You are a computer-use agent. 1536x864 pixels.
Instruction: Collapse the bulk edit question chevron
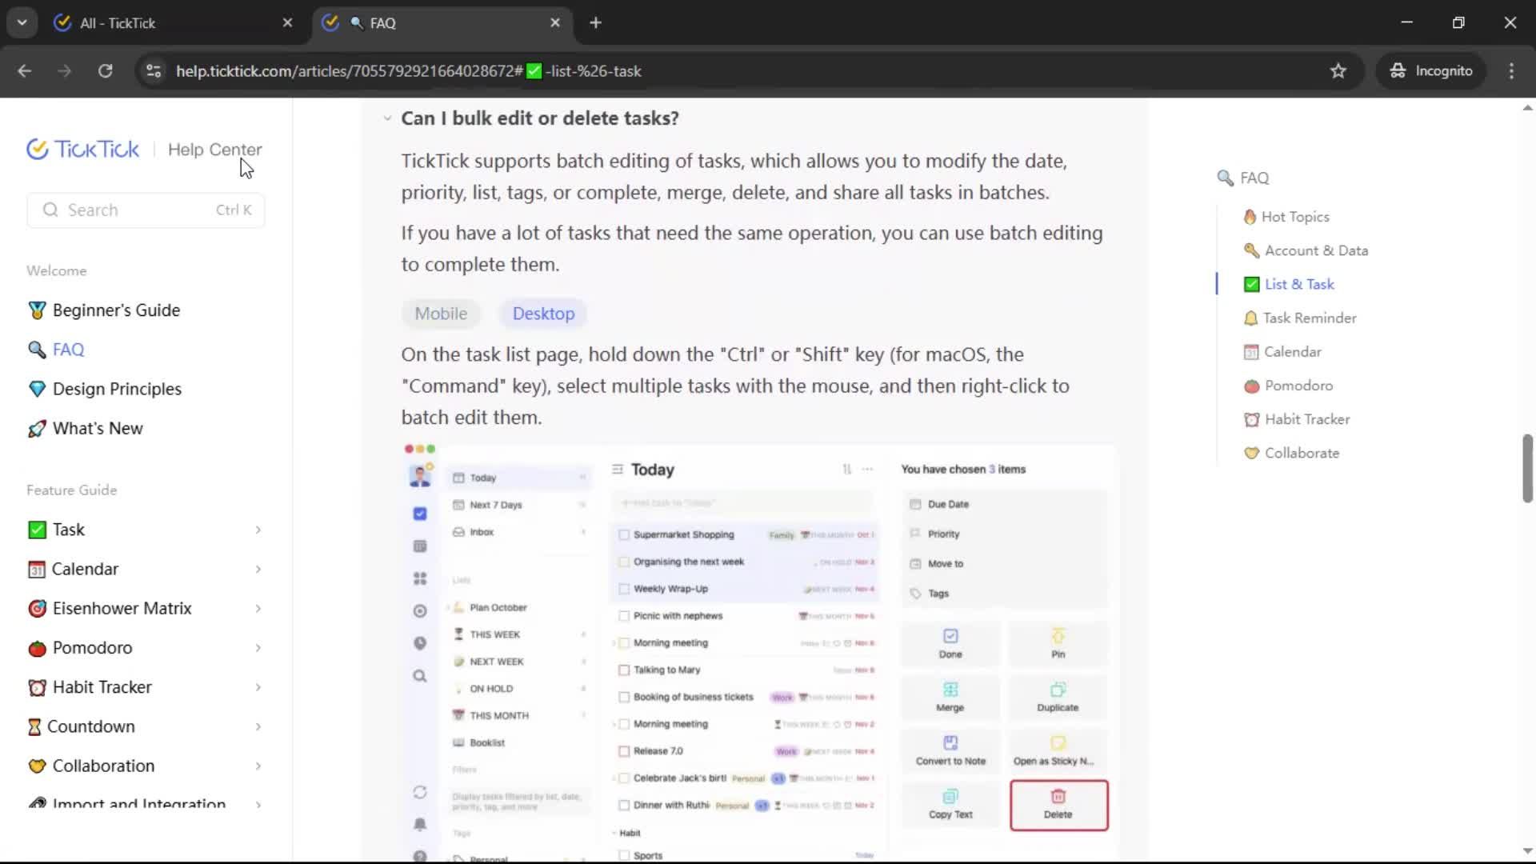pos(387,118)
